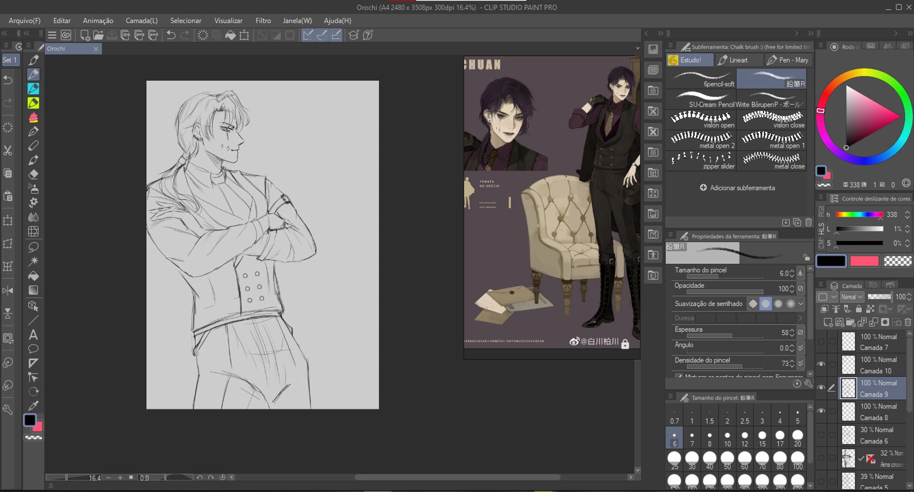
Task: Click the Scale/Rotate transform icon
Action: click(244, 35)
